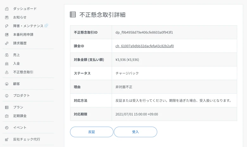Click the warning icon for 不正懸念取引
247x147 pixels.
[7, 72]
